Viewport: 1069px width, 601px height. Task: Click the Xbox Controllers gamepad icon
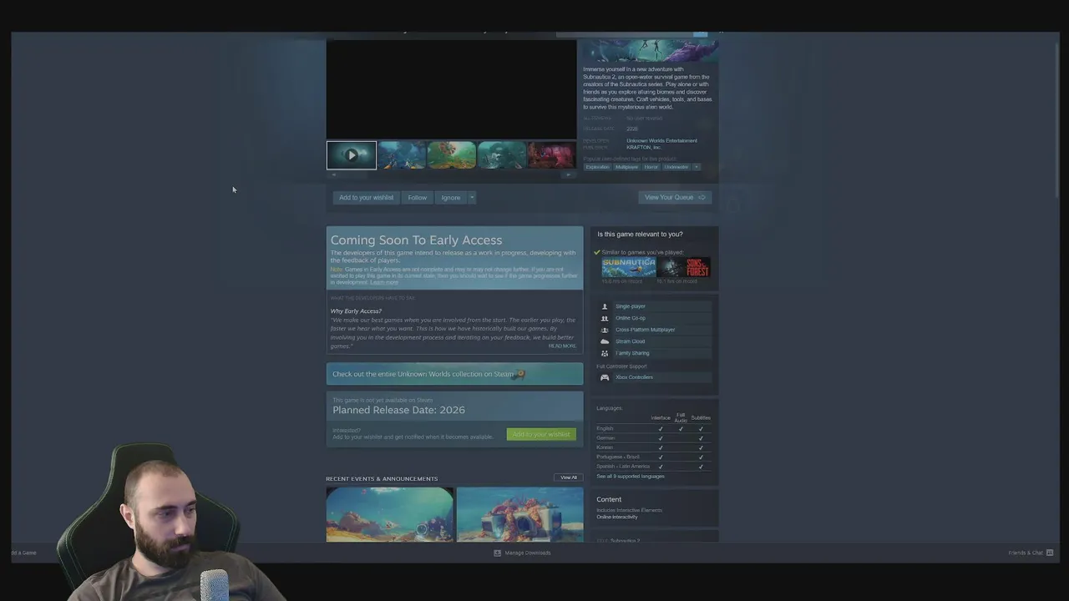tap(605, 377)
